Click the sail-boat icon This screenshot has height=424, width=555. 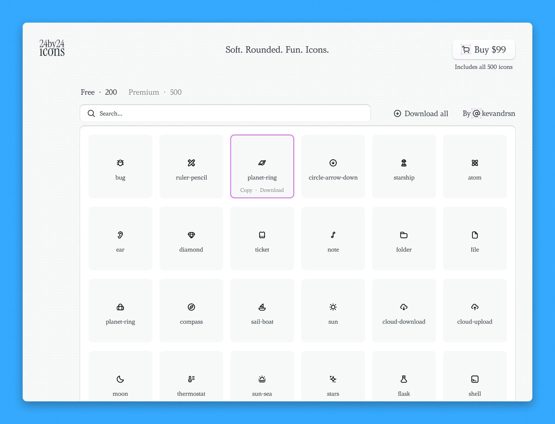(x=262, y=307)
